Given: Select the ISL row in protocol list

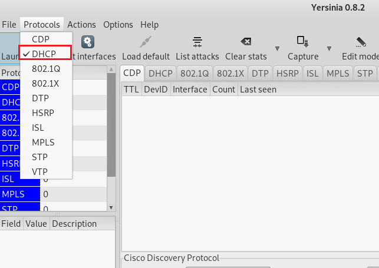Looking at the screenshot, I should 53,179.
